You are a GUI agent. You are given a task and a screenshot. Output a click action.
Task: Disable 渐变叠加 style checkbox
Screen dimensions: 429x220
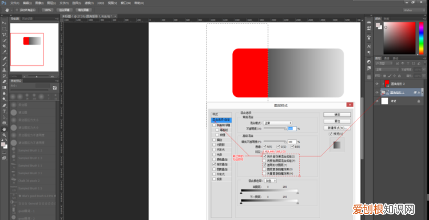[214, 164]
